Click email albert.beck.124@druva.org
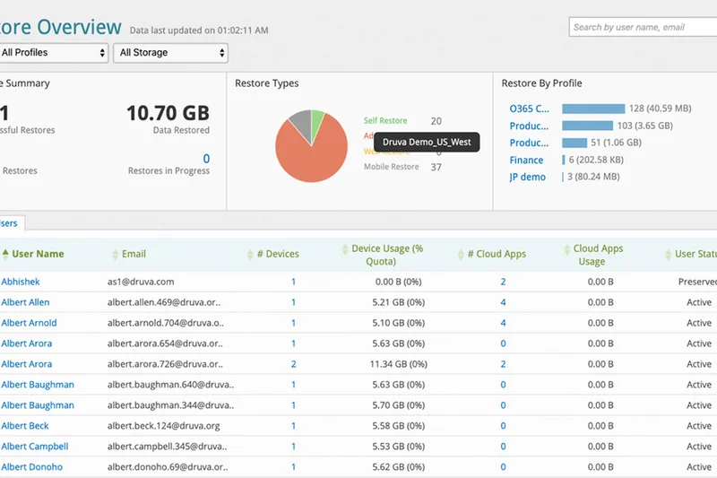Screen dimensions: 717x478 coord(164,426)
